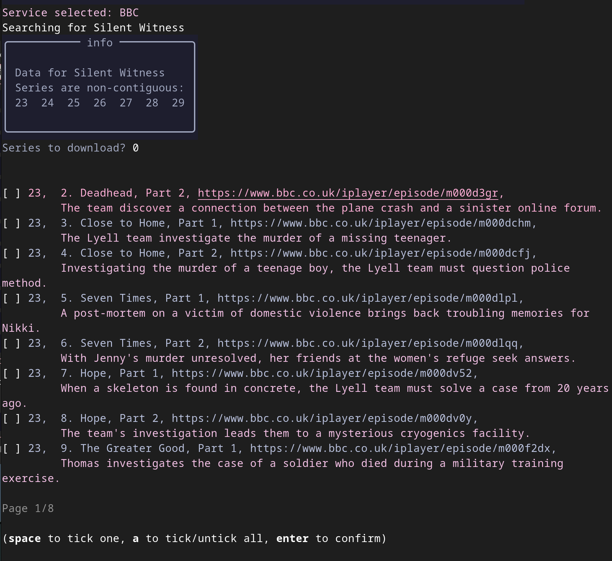Click the 'mysterious cryogenics facility' description
The image size is (612, 561).
click(x=296, y=433)
